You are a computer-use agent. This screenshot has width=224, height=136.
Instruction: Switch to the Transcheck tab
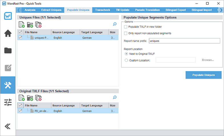coord(103,10)
